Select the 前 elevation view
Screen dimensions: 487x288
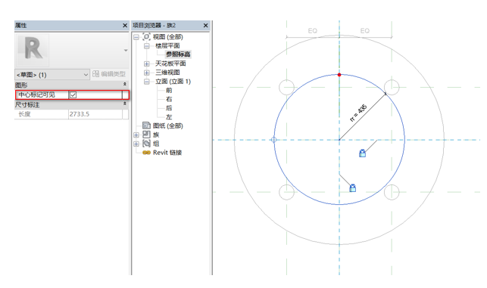(x=169, y=90)
